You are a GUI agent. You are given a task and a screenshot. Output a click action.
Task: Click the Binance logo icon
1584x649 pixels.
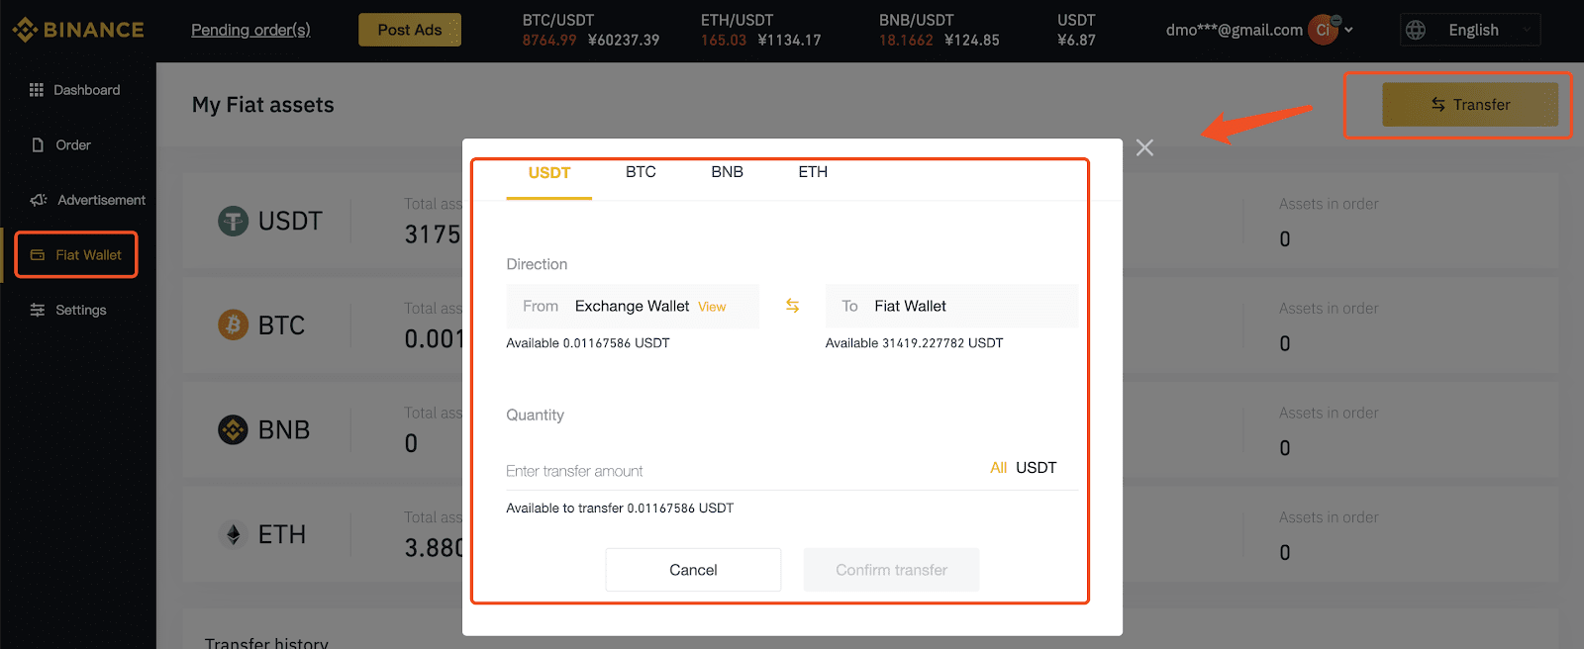[x=25, y=30]
